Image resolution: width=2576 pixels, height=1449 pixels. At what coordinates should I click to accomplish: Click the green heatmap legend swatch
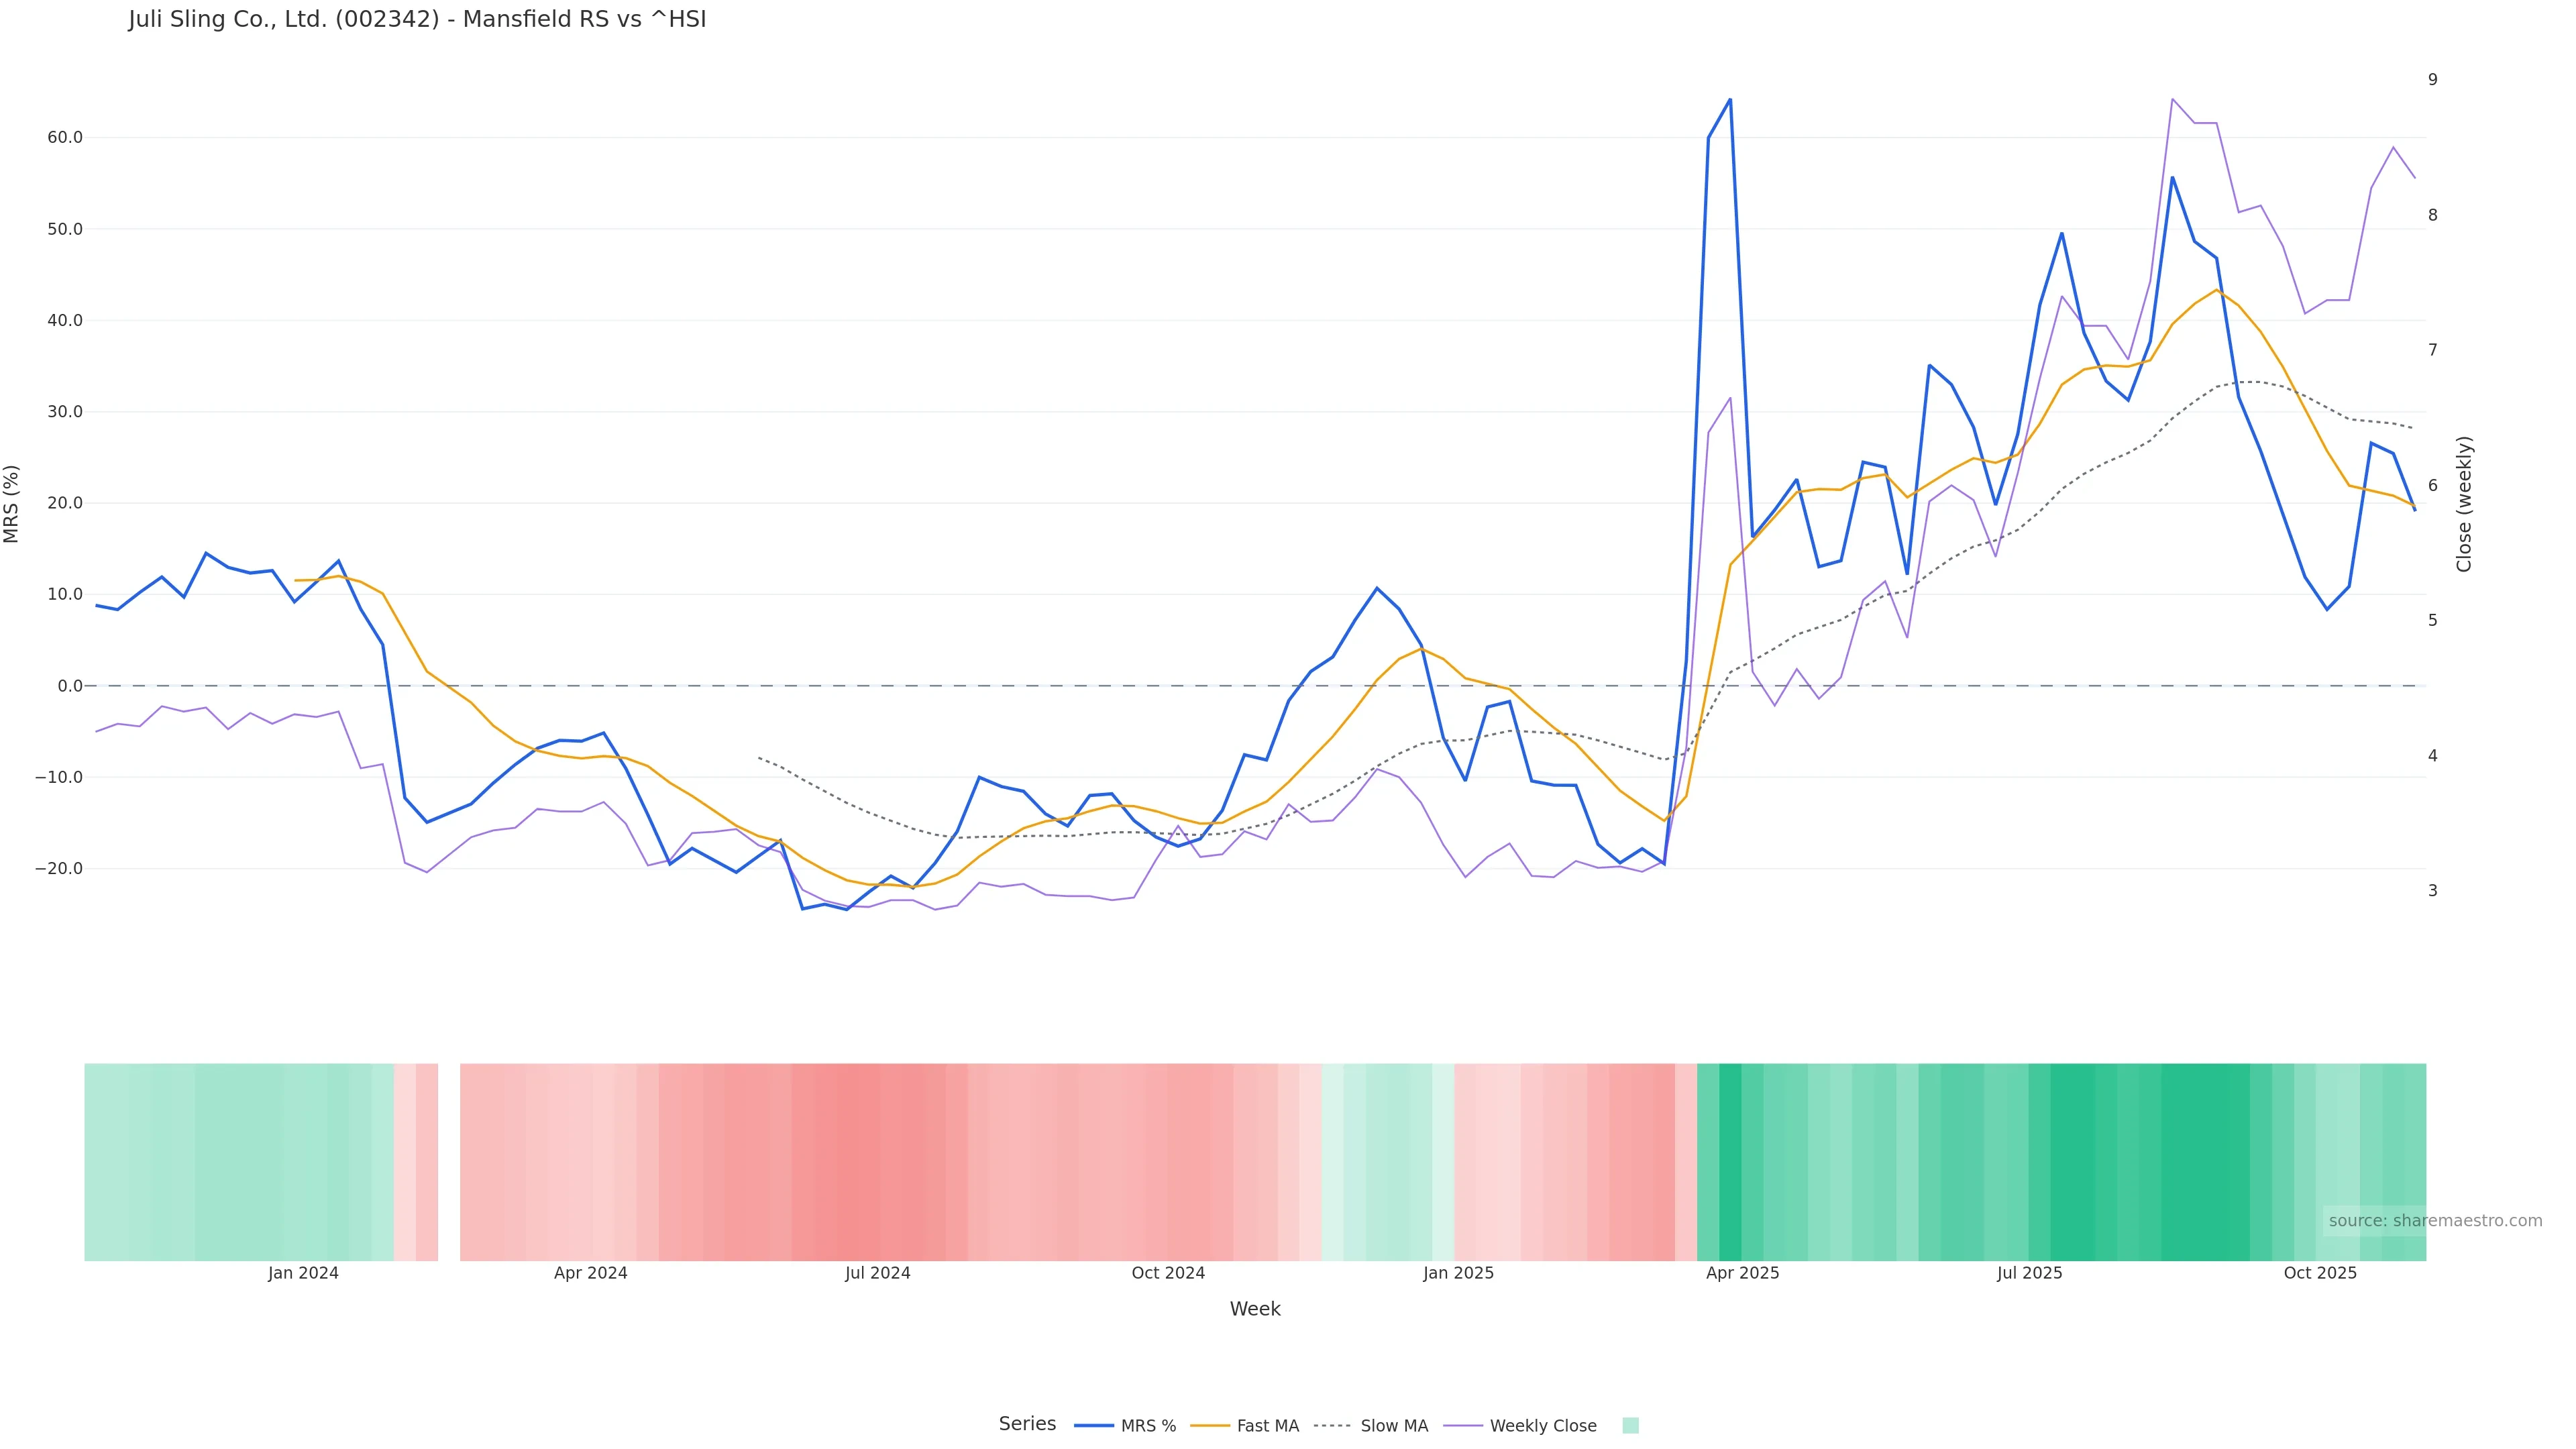[x=1630, y=1426]
